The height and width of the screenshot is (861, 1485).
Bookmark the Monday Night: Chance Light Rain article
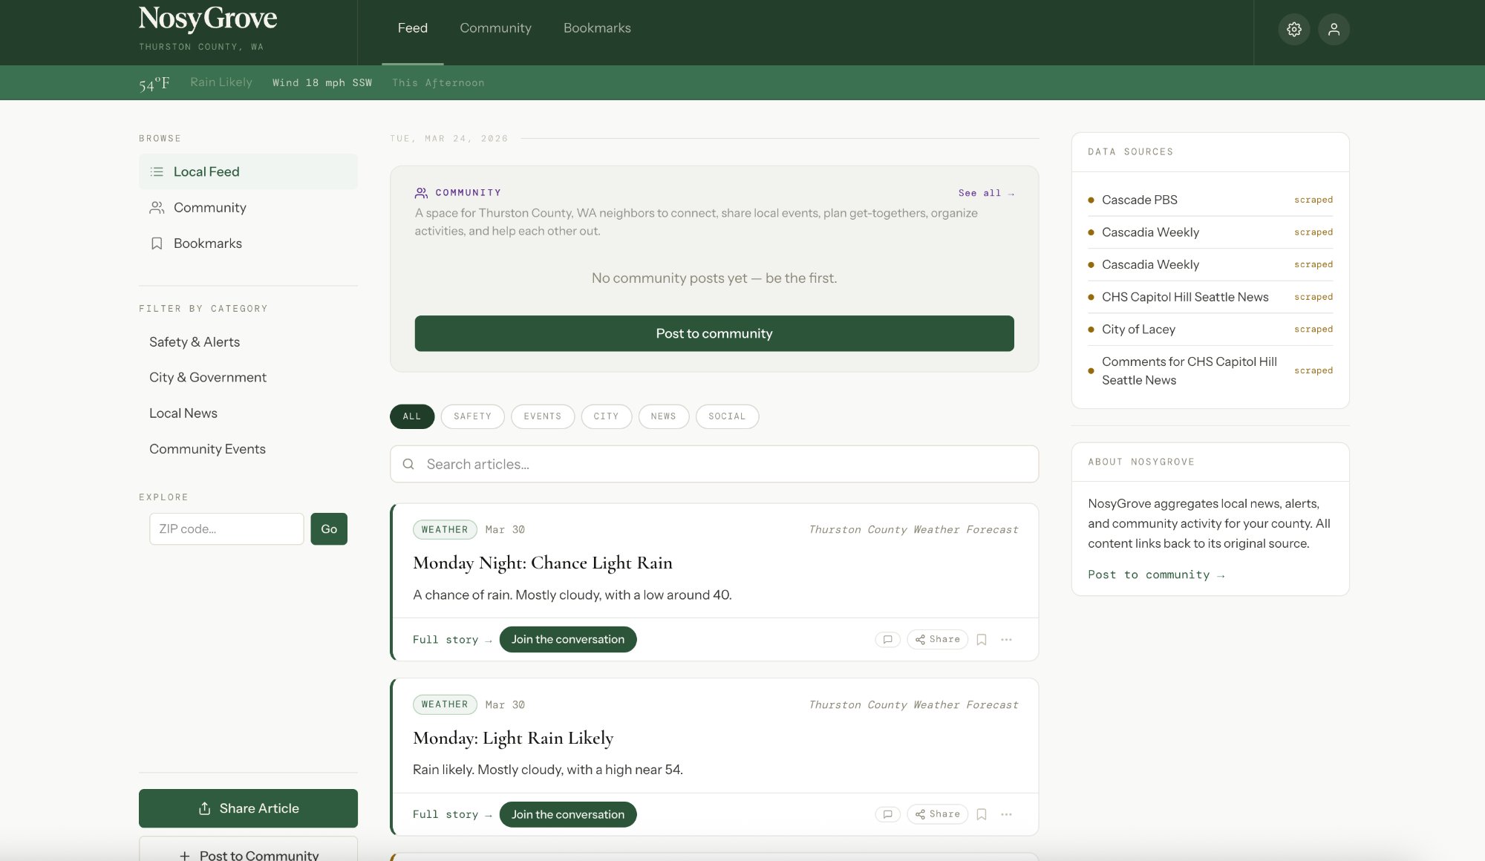click(982, 639)
